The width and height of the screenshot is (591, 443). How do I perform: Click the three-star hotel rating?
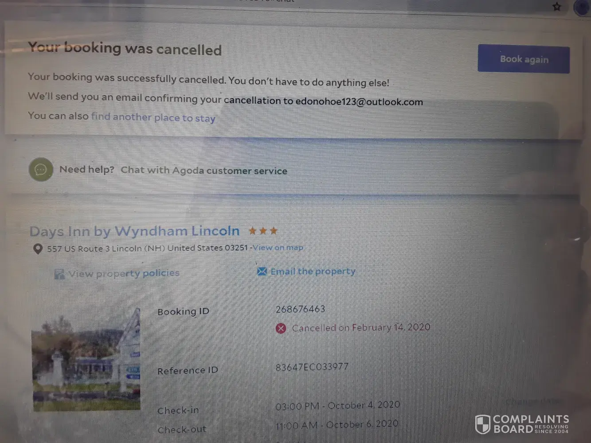tap(263, 230)
